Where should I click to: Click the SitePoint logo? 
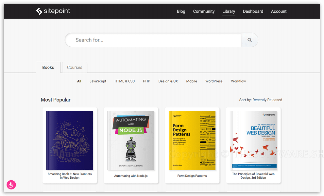pos(53,11)
